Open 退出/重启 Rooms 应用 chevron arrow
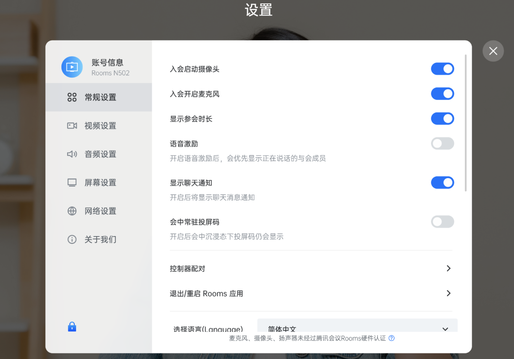 coord(448,293)
